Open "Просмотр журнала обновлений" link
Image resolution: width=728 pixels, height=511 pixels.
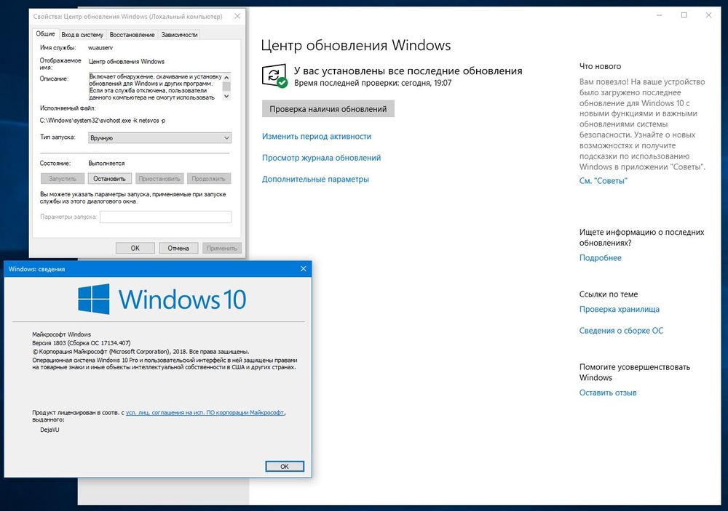pos(321,158)
